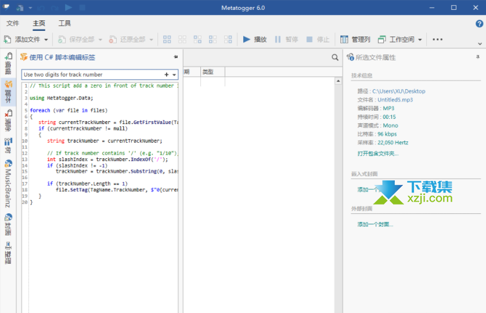This screenshot has height=313, width=486.
Task: Click the 添加一个封面 link under 外部封面
Action: (375, 224)
